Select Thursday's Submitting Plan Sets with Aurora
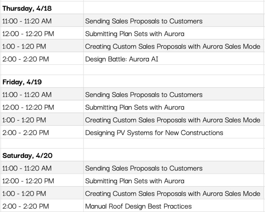265x212 pixels. coord(173,34)
